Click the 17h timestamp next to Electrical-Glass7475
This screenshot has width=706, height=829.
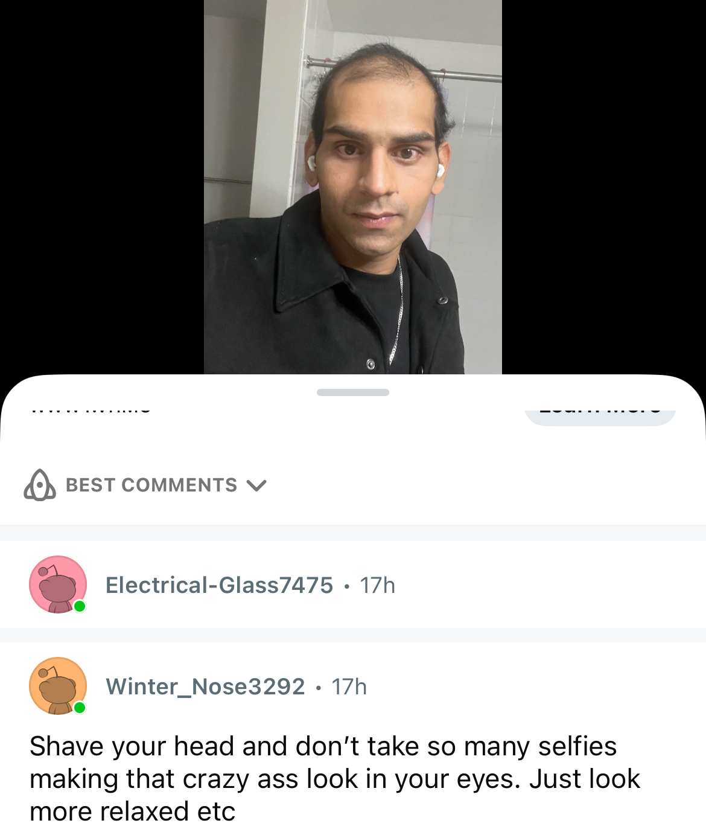[x=377, y=585]
